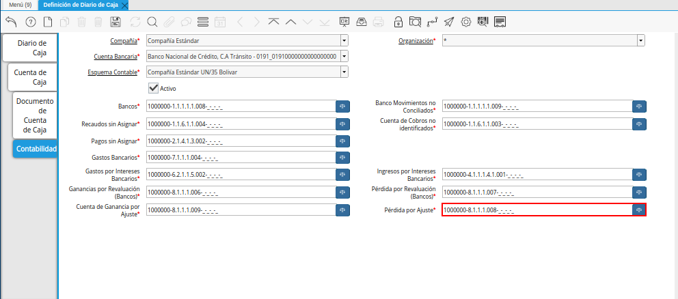Click the paper plane request icon
The image size is (678, 299).
[448, 22]
